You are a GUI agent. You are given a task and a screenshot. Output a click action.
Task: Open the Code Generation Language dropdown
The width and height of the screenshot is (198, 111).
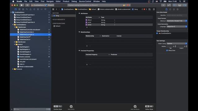coord(177,27)
